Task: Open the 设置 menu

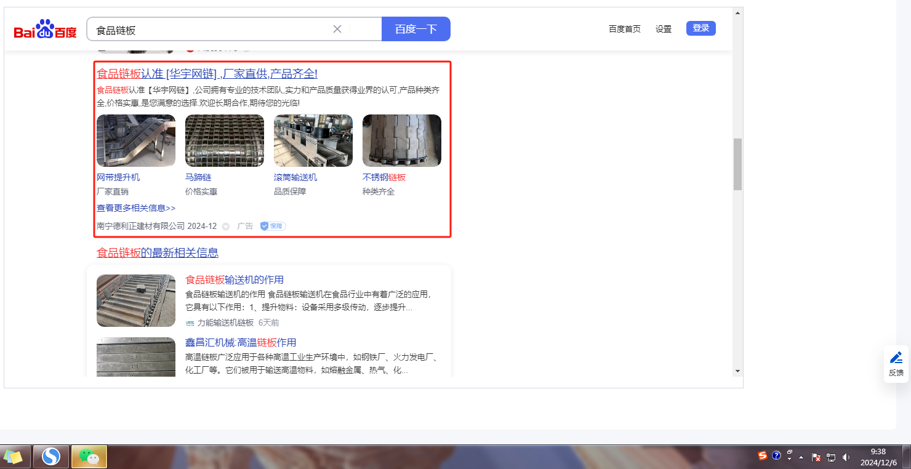Action: point(664,29)
